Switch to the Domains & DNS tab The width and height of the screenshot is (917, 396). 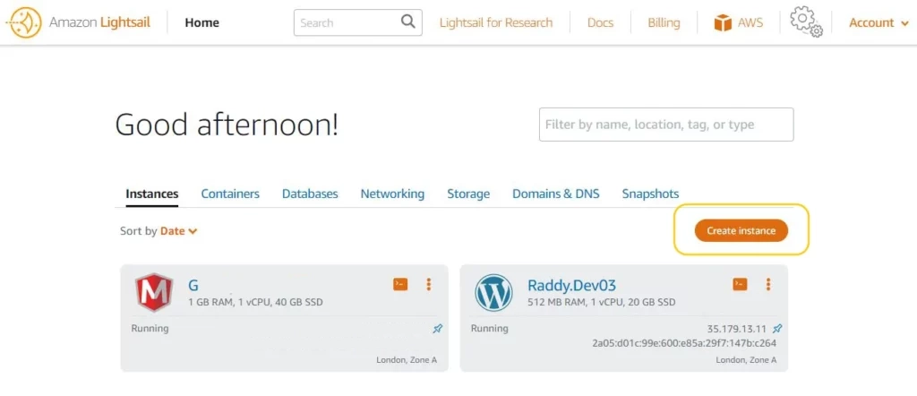pos(555,194)
